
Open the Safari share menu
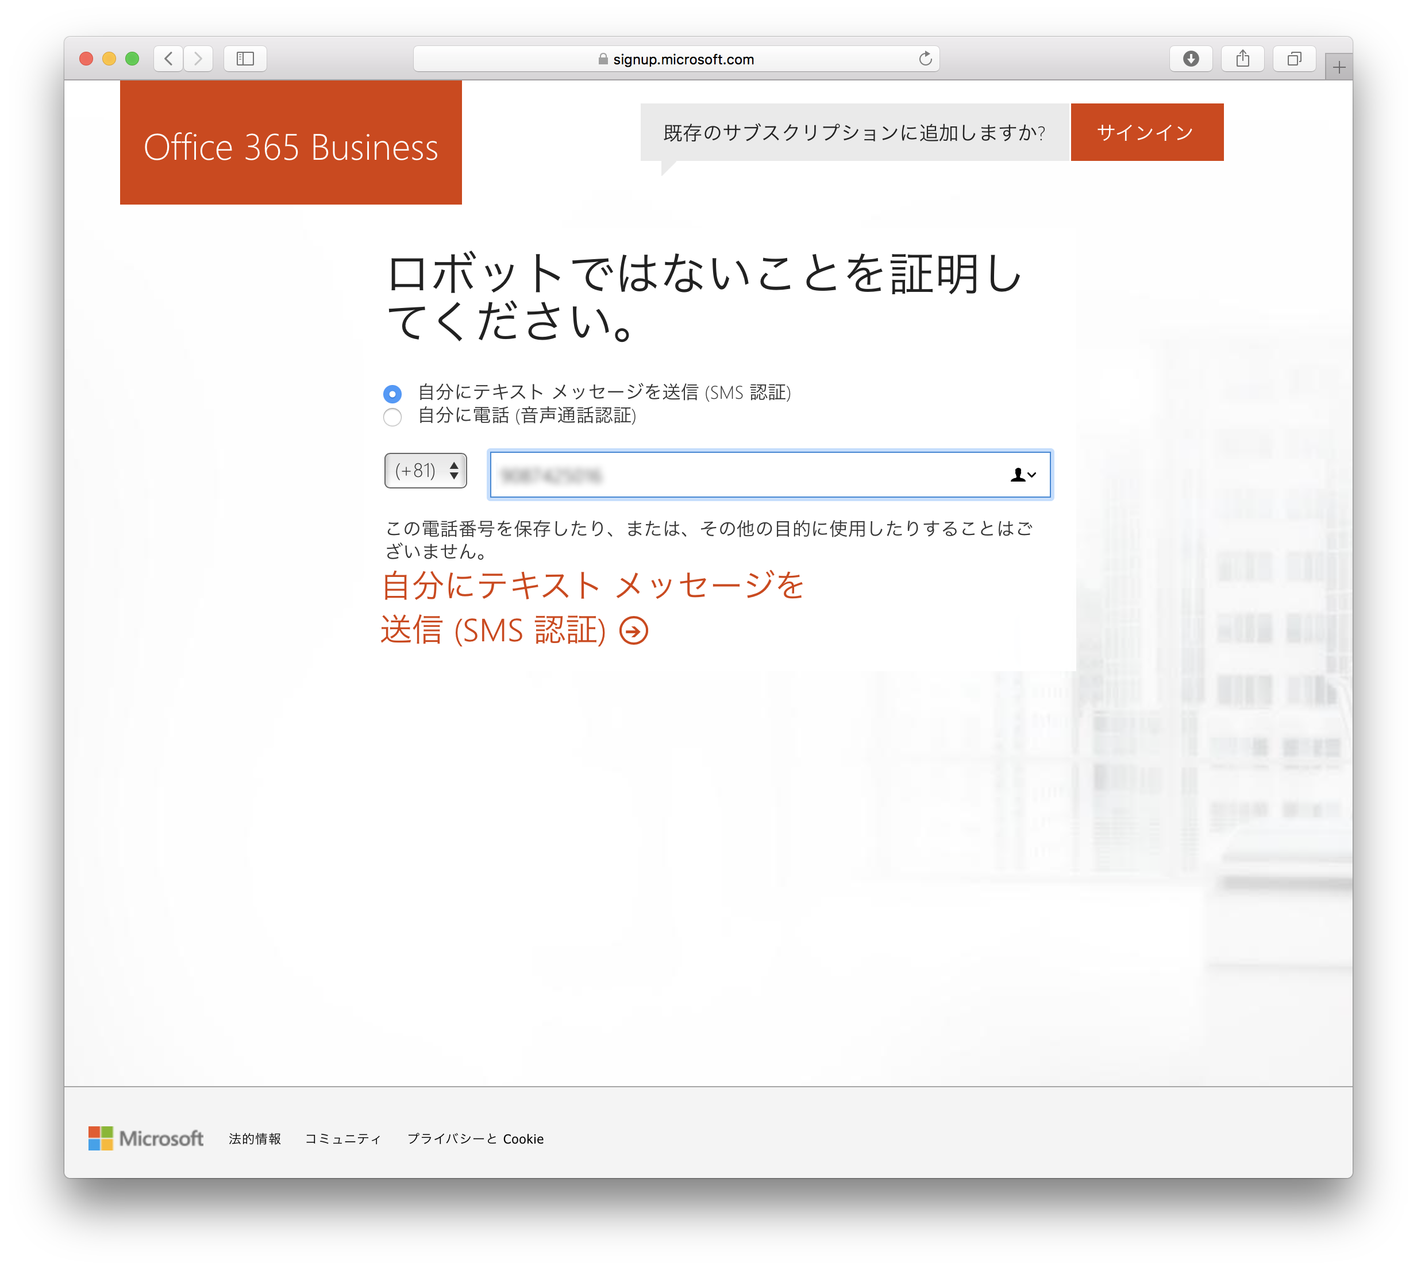pos(1242,59)
